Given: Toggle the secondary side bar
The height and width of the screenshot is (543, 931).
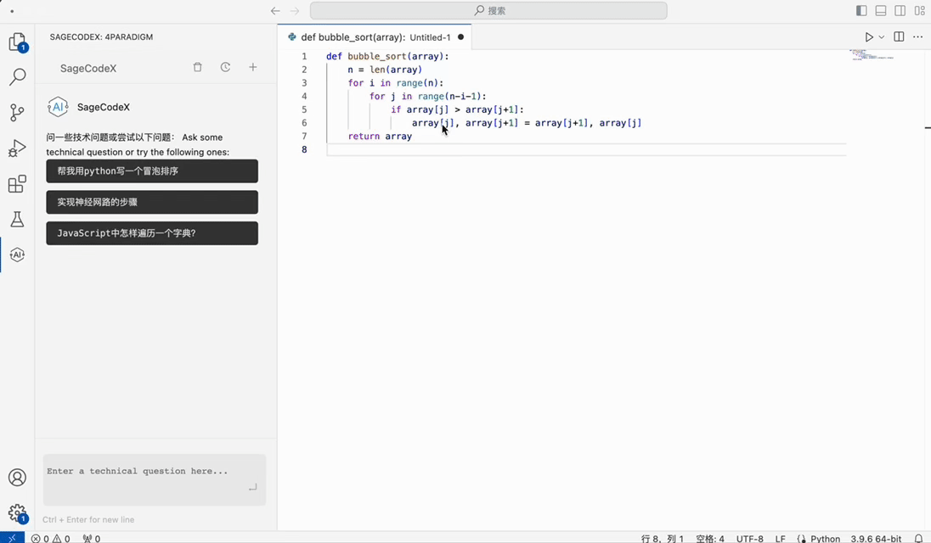Looking at the screenshot, I should click(900, 11).
